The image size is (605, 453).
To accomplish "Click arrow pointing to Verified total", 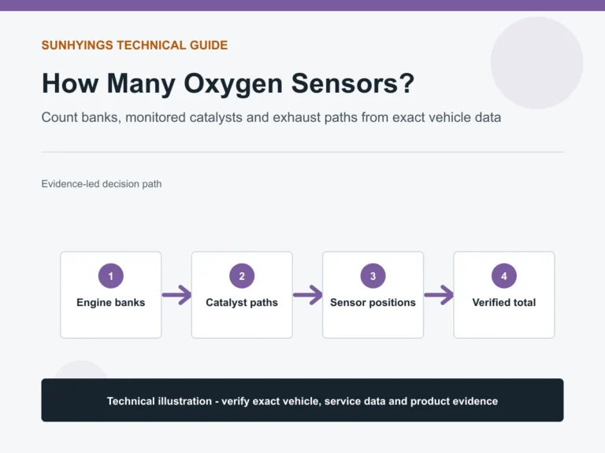I will (x=439, y=295).
